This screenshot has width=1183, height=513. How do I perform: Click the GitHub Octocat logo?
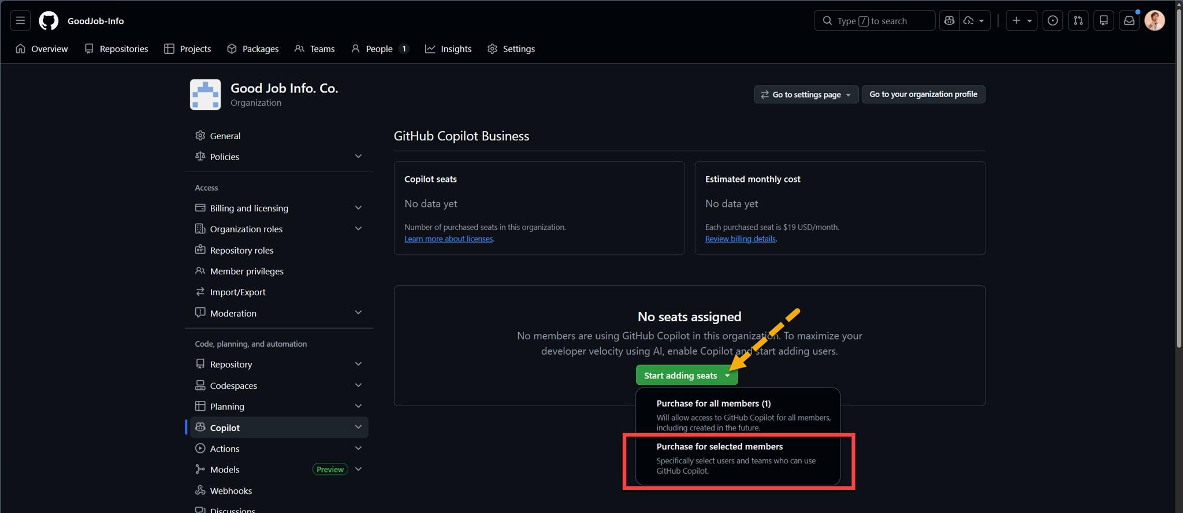point(49,21)
